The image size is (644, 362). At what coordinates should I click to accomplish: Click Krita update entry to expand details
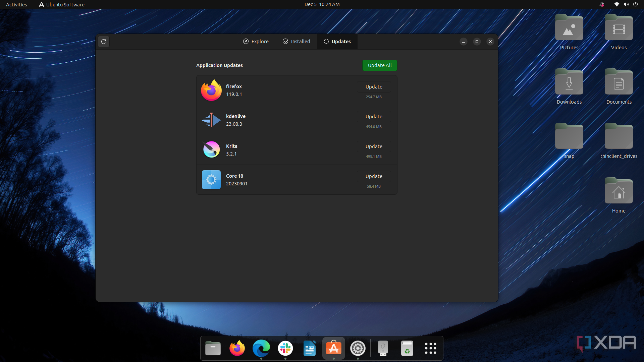coord(297,149)
